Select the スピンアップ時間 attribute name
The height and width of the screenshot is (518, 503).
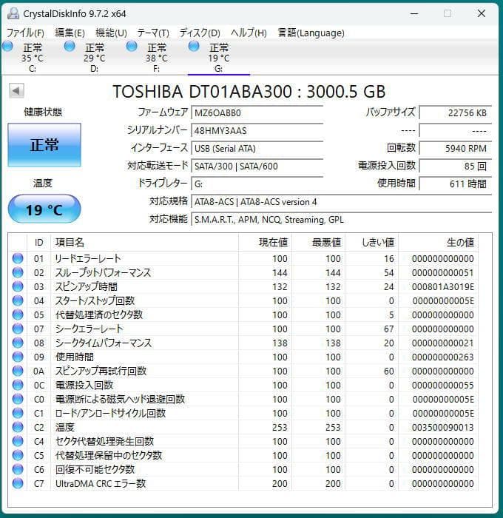(87, 286)
